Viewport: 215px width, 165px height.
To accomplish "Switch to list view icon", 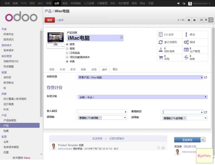I will point(206,20).
